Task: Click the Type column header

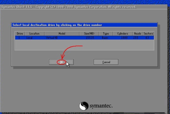Action: click(106, 34)
